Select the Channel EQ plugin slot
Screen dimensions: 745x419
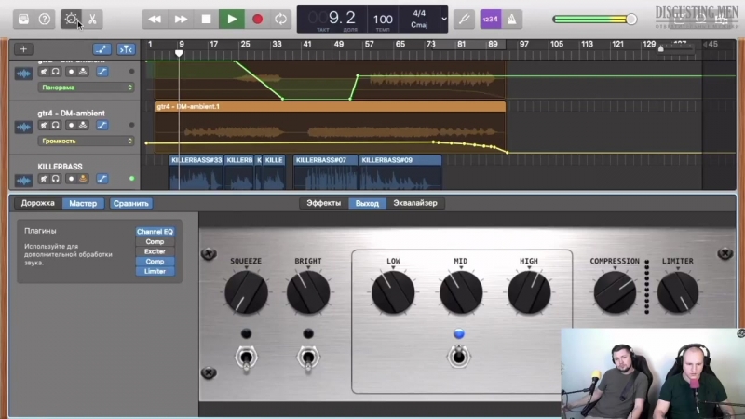[155, 231]
